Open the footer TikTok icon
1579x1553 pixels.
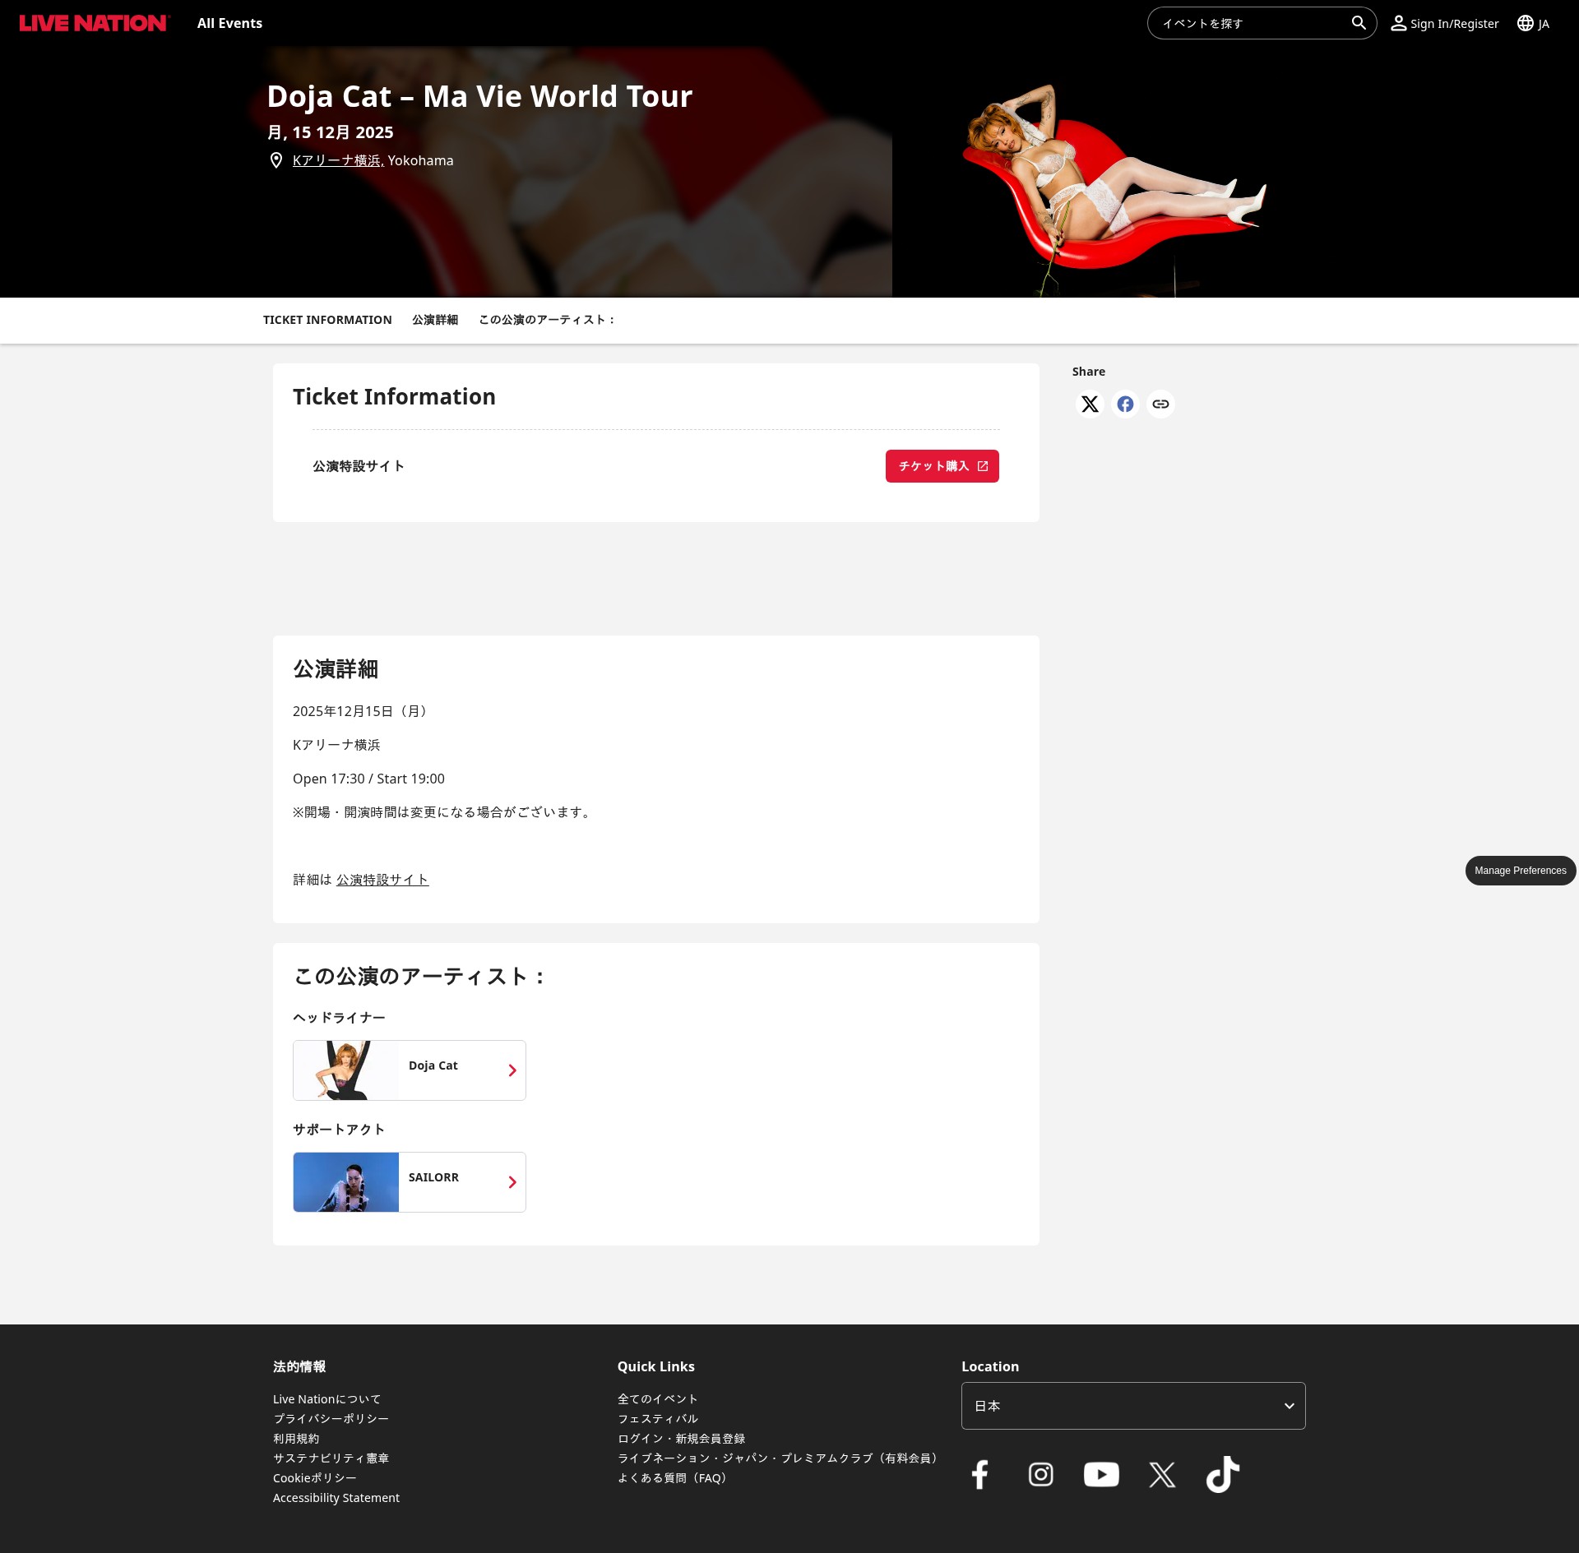pos(1223,1474)
